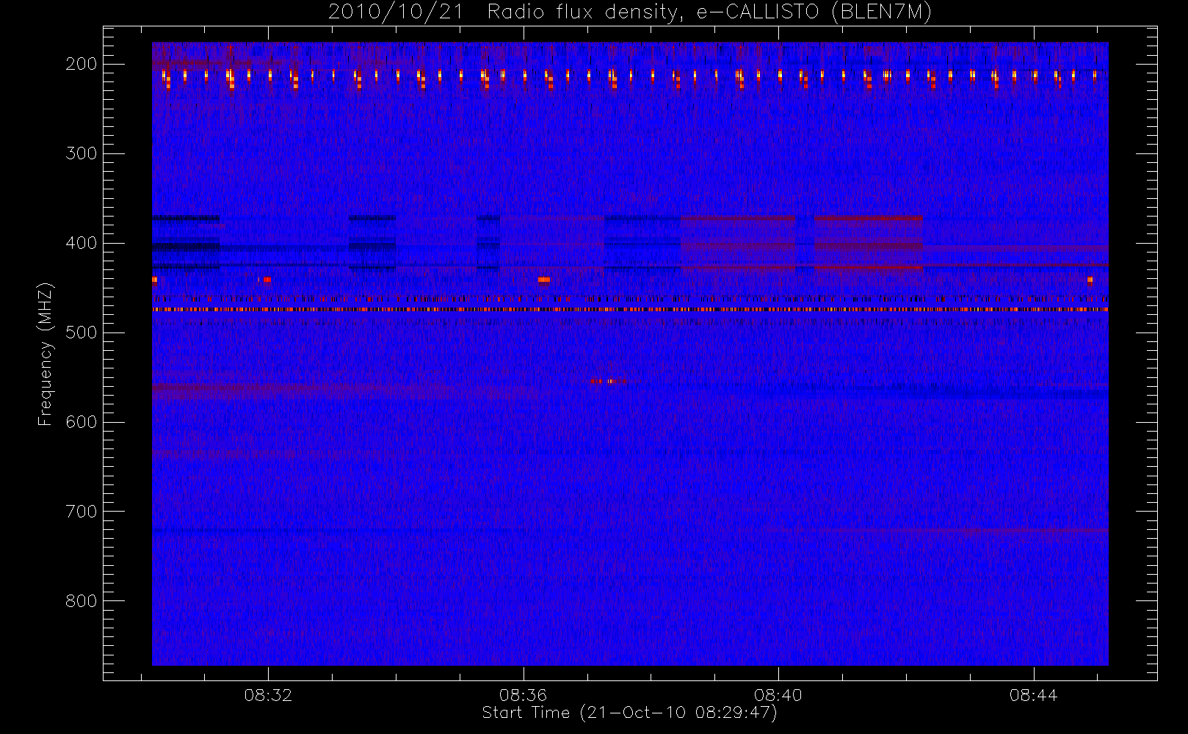
Task: Click the plot title '2010/10/21 Radio flux density, e-CALLISTO (BLEN7M)'
Action: coord(630,12)
